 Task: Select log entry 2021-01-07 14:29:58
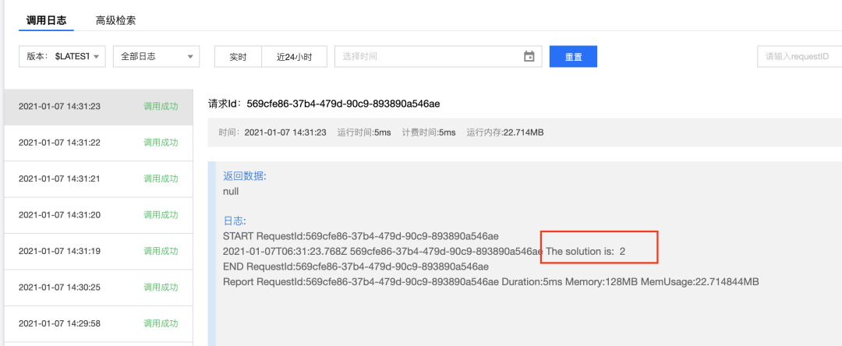[98, 323]
